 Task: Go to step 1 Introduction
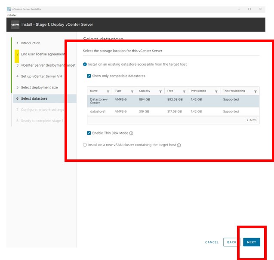(x=31, y=43)
